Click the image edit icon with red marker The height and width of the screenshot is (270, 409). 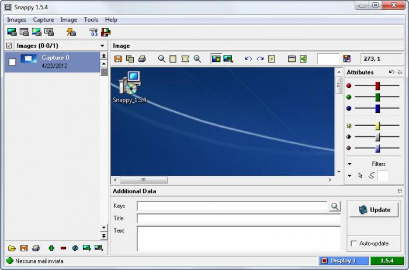[x=228, y=58]
